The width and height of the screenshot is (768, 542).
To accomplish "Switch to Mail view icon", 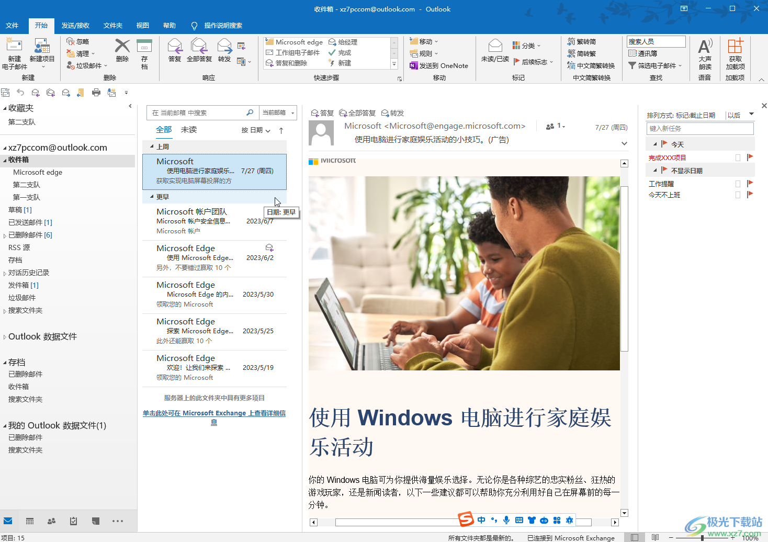I will coord(8,521).
